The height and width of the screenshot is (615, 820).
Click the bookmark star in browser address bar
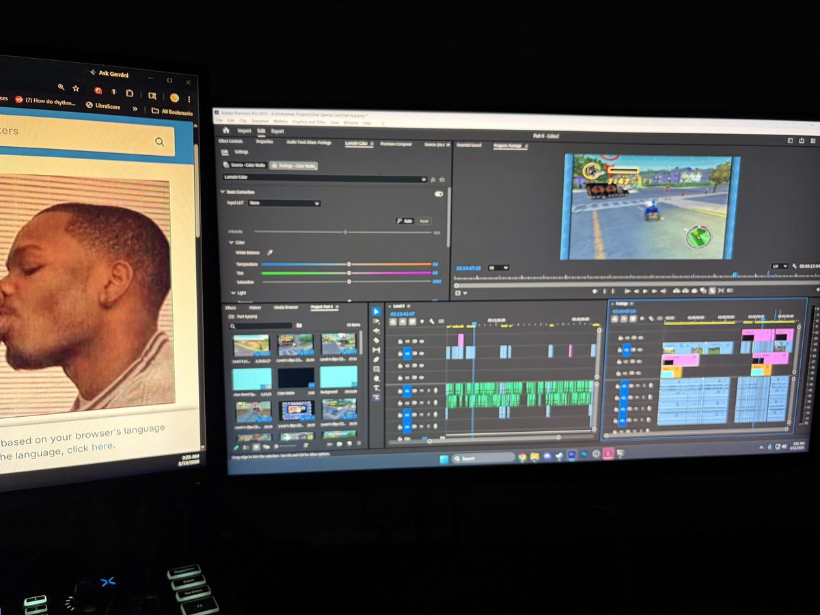tap(76, 88)
